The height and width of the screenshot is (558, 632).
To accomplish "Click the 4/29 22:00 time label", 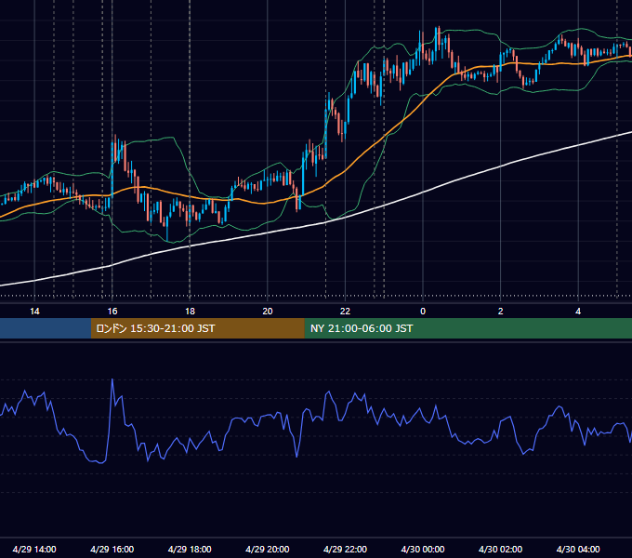I will click(345, 549).
